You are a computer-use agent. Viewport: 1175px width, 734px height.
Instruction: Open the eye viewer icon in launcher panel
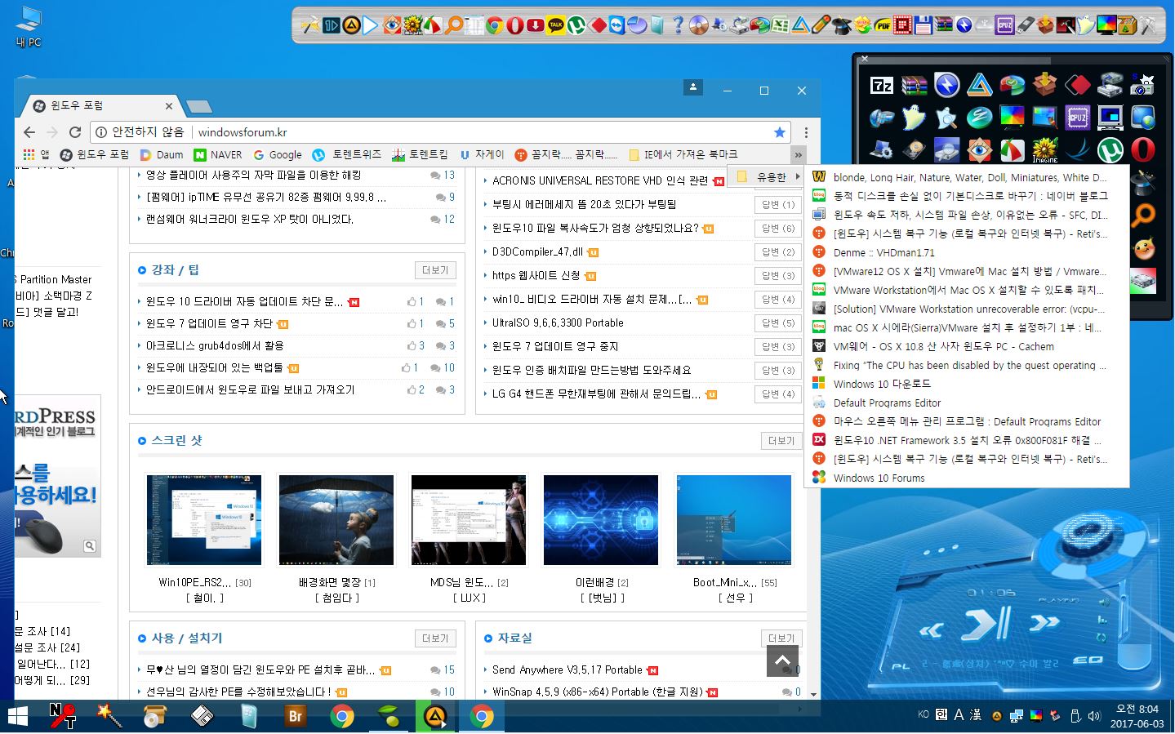(x=980, y=150)
